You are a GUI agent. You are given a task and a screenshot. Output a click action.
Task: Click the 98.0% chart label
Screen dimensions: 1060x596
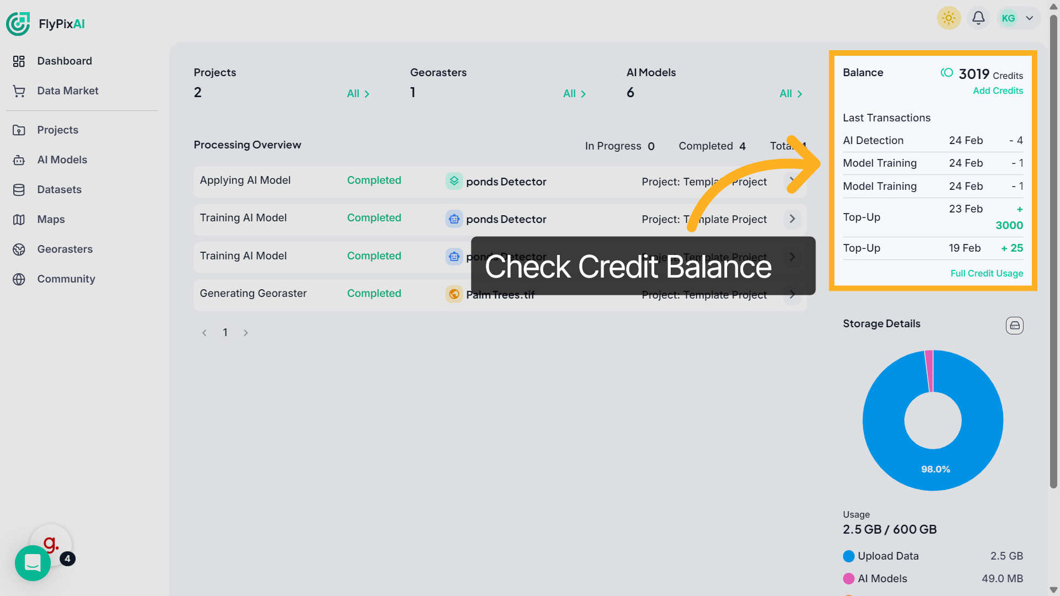935,469
